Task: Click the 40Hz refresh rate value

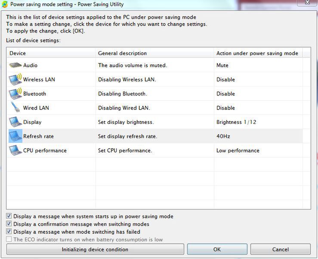Action: [223, 136]
